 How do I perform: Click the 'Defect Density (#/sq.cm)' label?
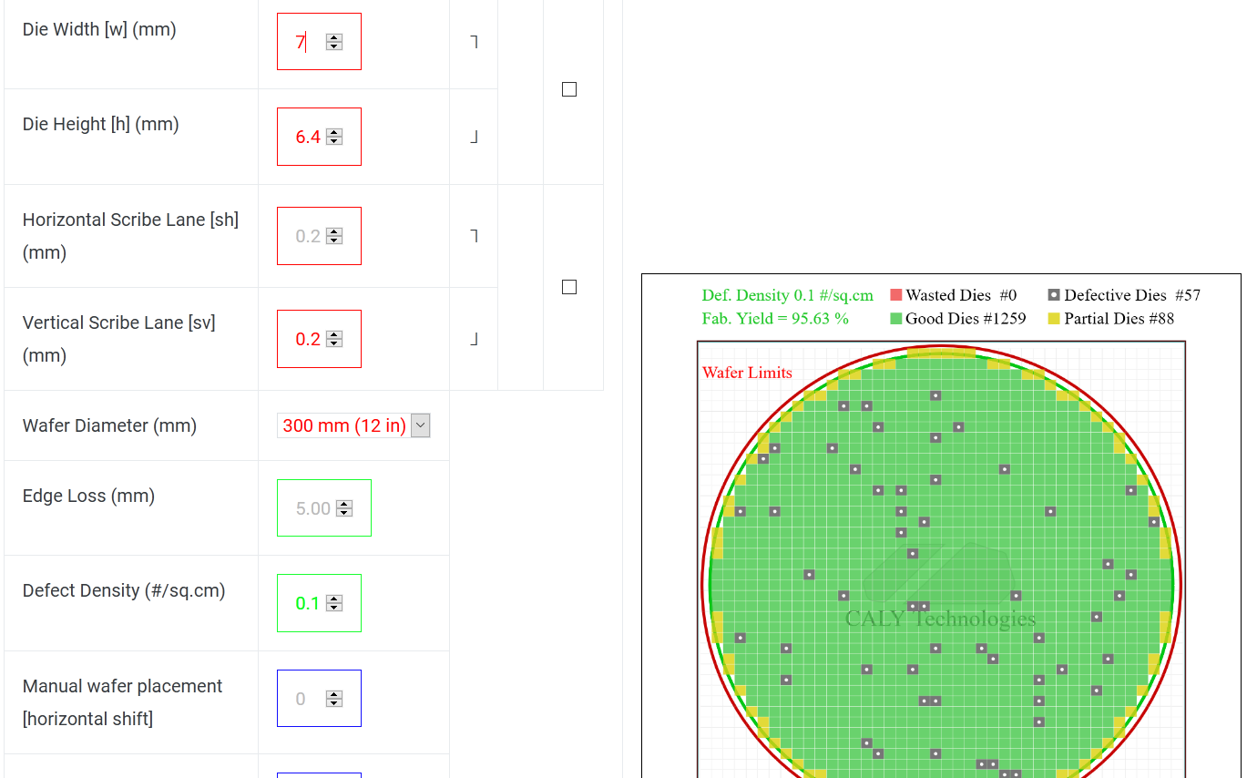point(124,590)
